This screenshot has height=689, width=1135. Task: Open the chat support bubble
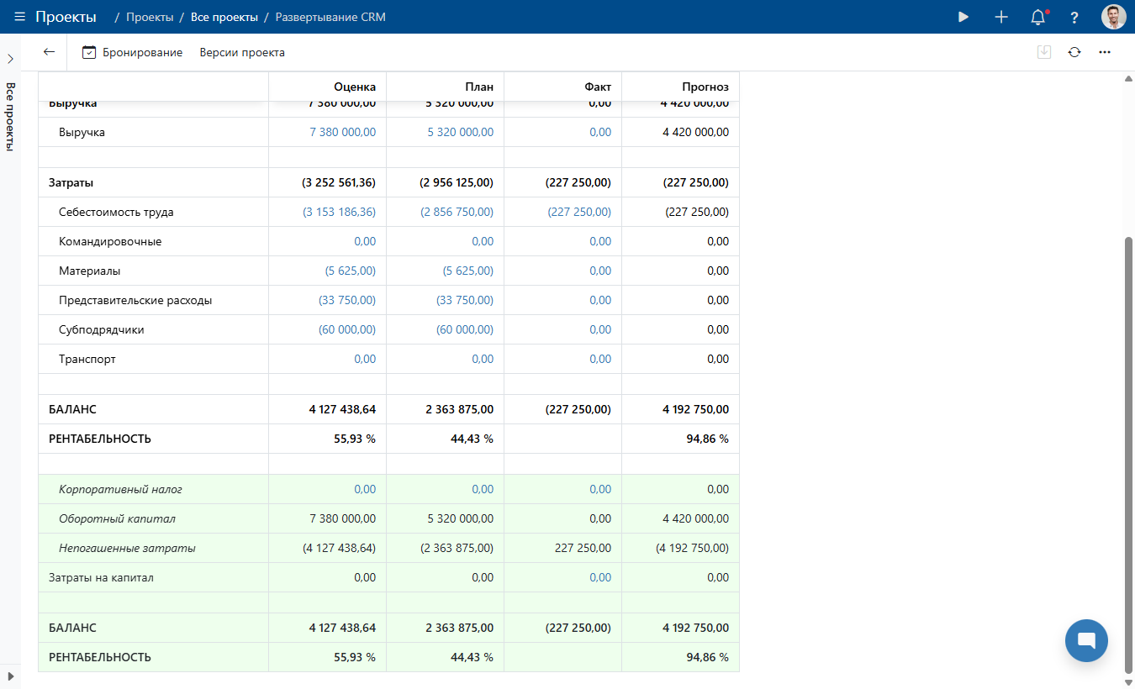coord(1086,640)
